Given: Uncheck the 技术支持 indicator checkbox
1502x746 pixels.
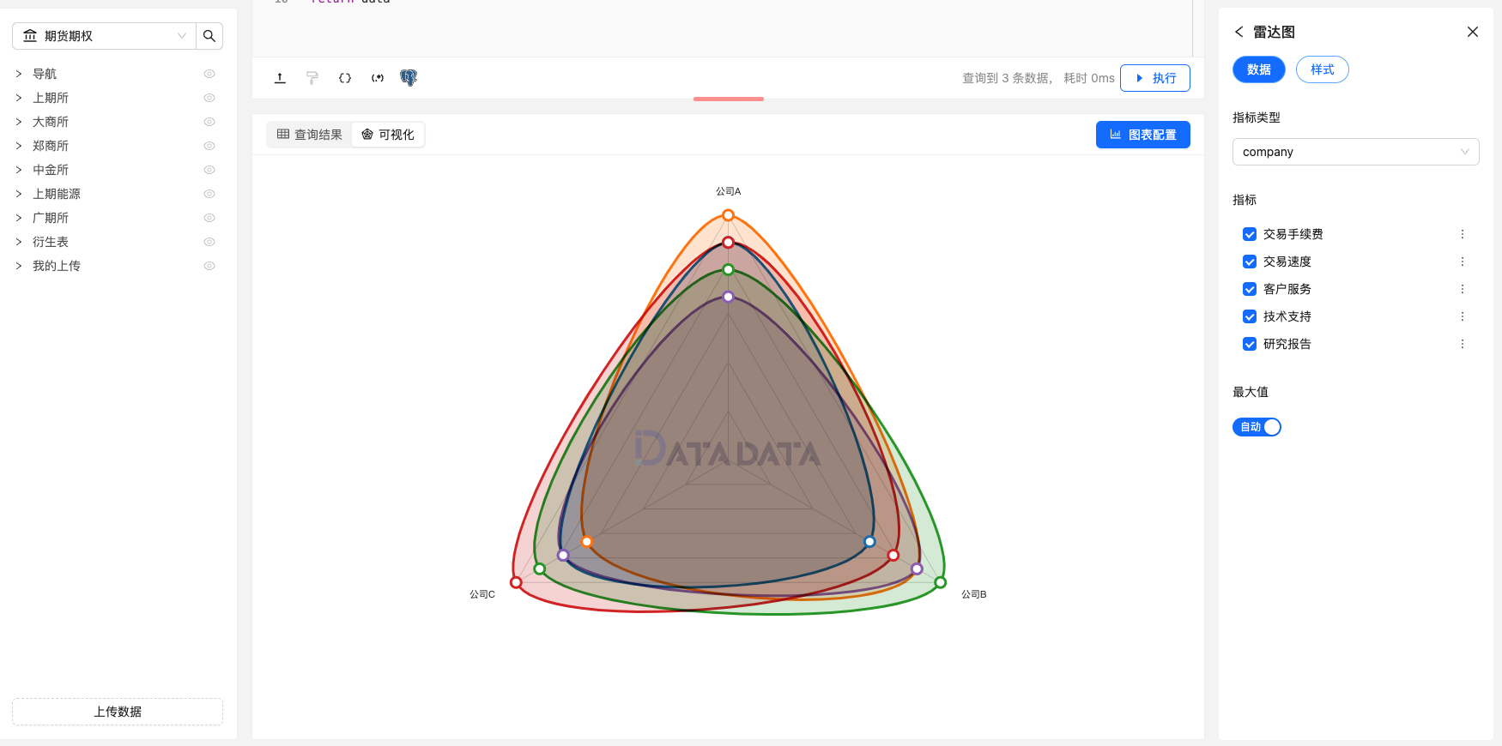Looking at the screenshot, I should pyautogui.click(x=1250, y=316).
